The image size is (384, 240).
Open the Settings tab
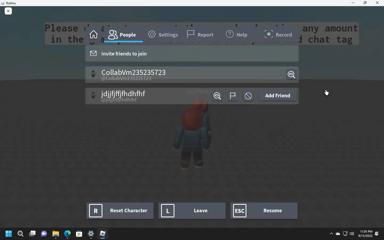163,35
